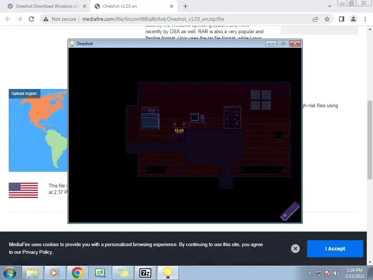
Task: Select the purple remote item in game corner
Action: (290, 211)
